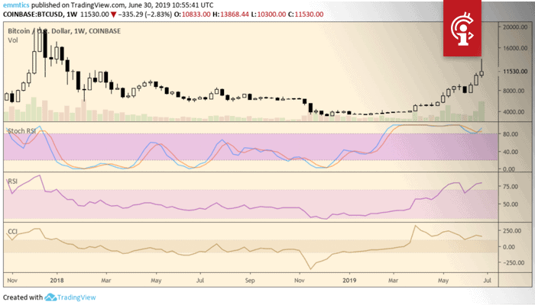Click the 250.00 CCI axis label

click(x=512, y=230)
